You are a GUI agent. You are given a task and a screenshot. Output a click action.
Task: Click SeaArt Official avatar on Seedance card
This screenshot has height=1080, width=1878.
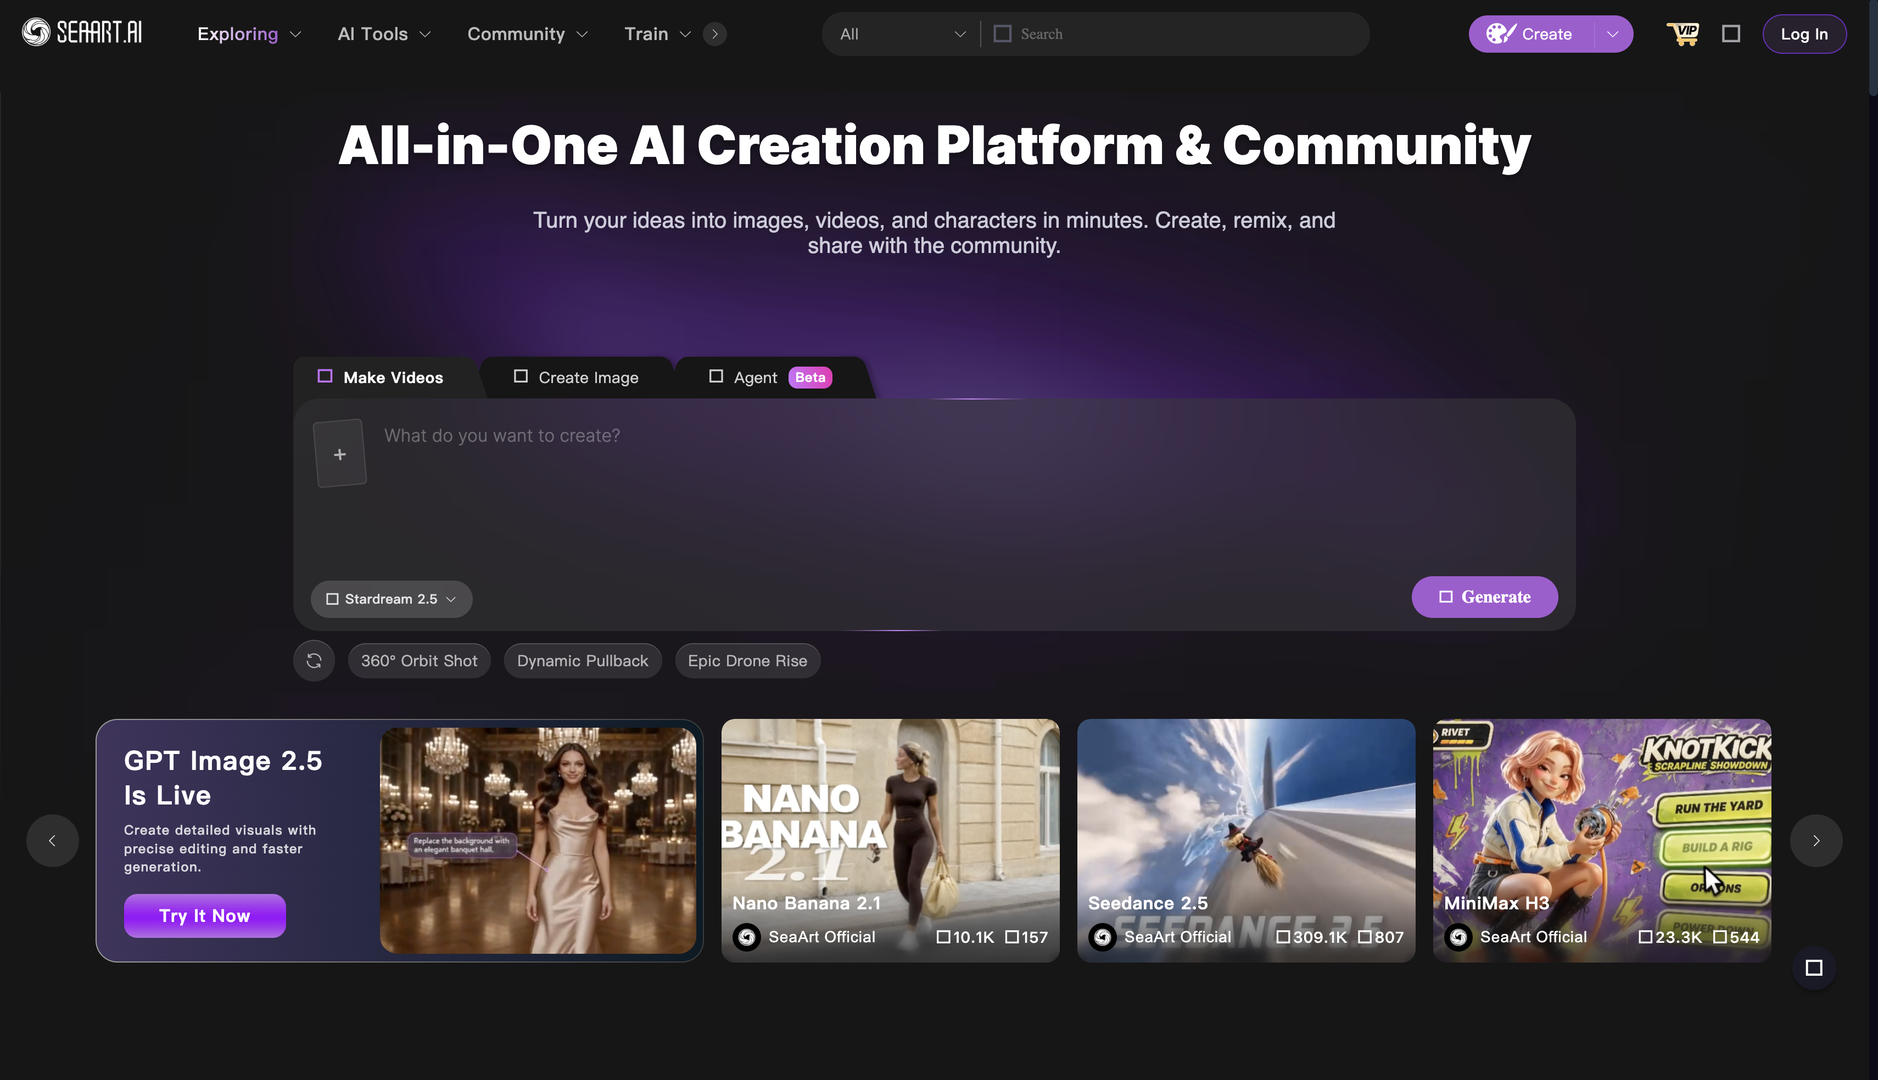tap(1102, 937)
